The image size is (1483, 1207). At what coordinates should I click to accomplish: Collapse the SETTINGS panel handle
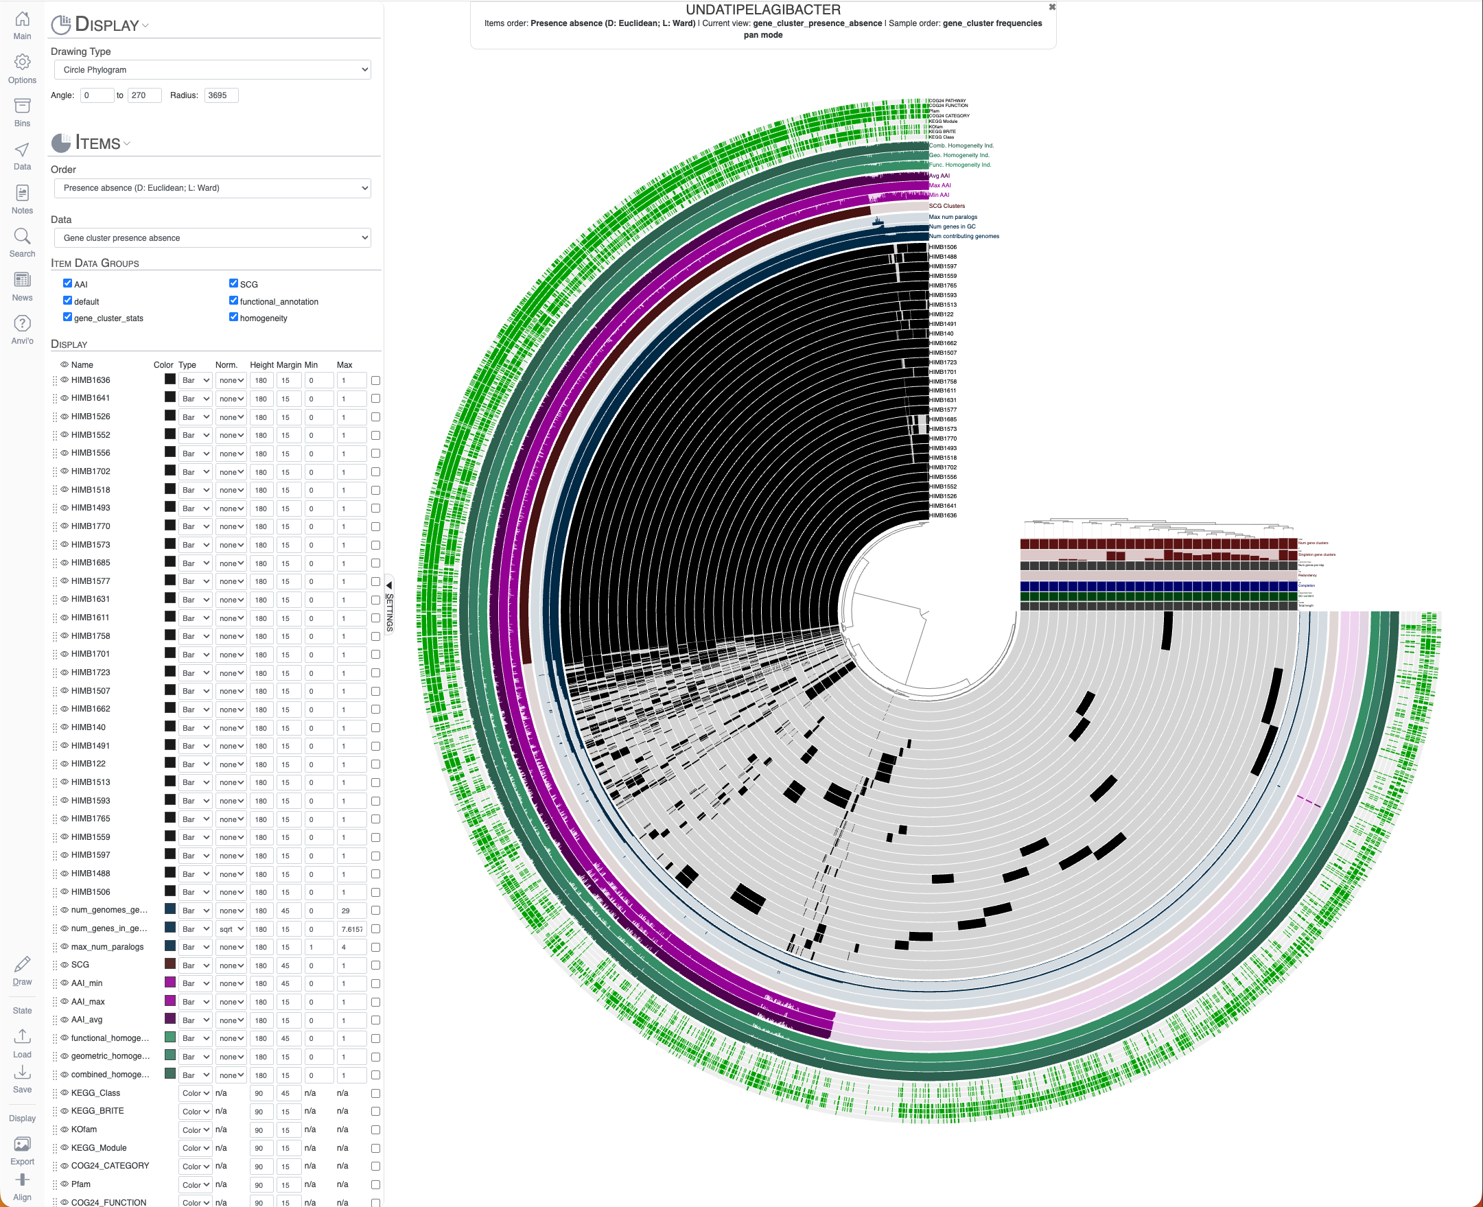pos(389,604)
